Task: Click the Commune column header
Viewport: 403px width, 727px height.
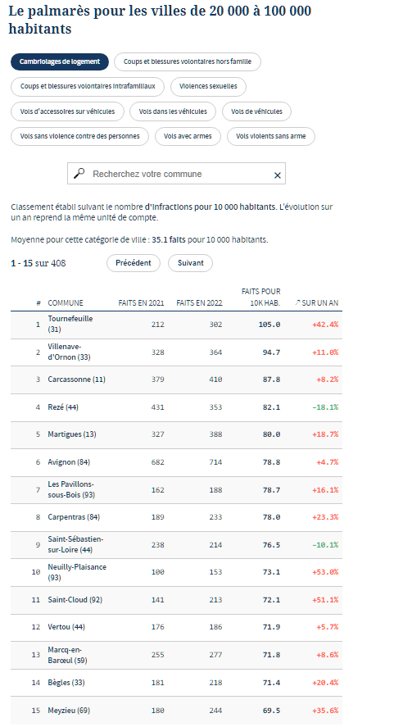Action: coord(66,302)
